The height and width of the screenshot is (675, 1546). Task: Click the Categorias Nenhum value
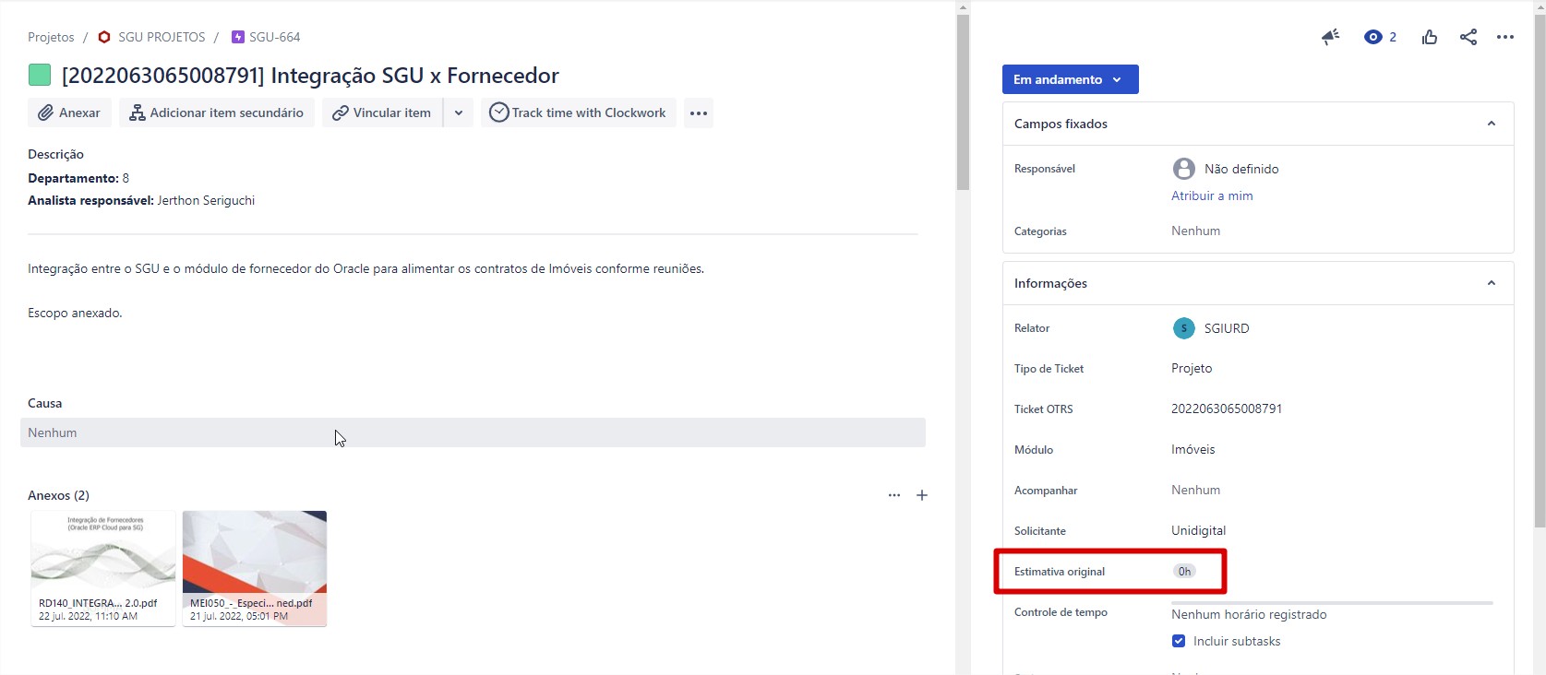[1195, 231]
